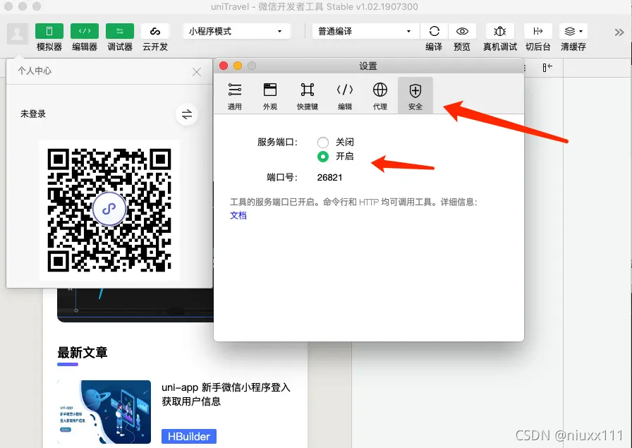Scan the login QR code thumbnail
Viewport: 632px width, 448px height.
tap(109, 210)
